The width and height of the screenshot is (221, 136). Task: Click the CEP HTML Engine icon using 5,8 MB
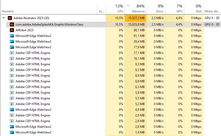[x=12, y=93]
